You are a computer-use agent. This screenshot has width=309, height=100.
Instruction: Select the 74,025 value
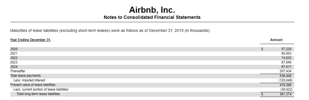click(286, 58)
